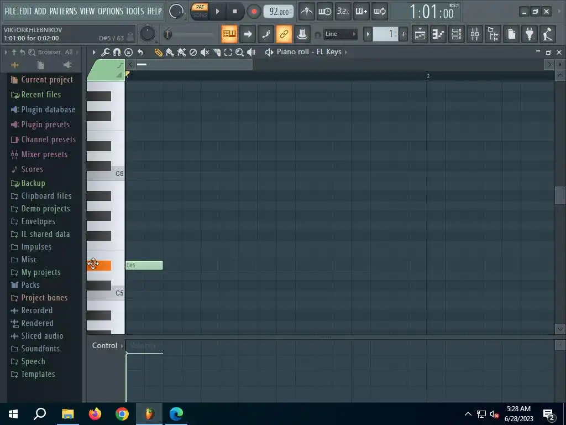Start playback with the play button
This screenshot has height=425, width=566.
[x=217, y=12]
